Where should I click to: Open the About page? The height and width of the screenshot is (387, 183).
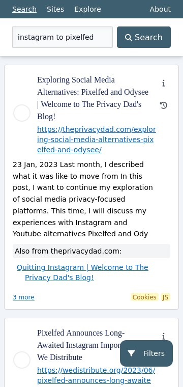coord(160,9)
